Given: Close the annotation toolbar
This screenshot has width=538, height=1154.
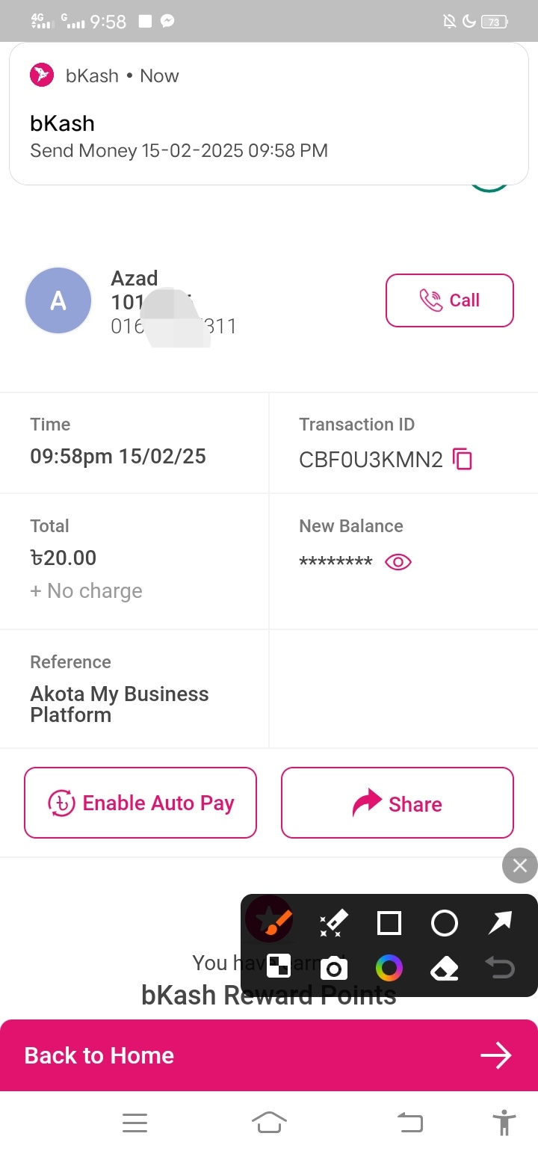Looking at the screenshot, I should coord(520,866).
